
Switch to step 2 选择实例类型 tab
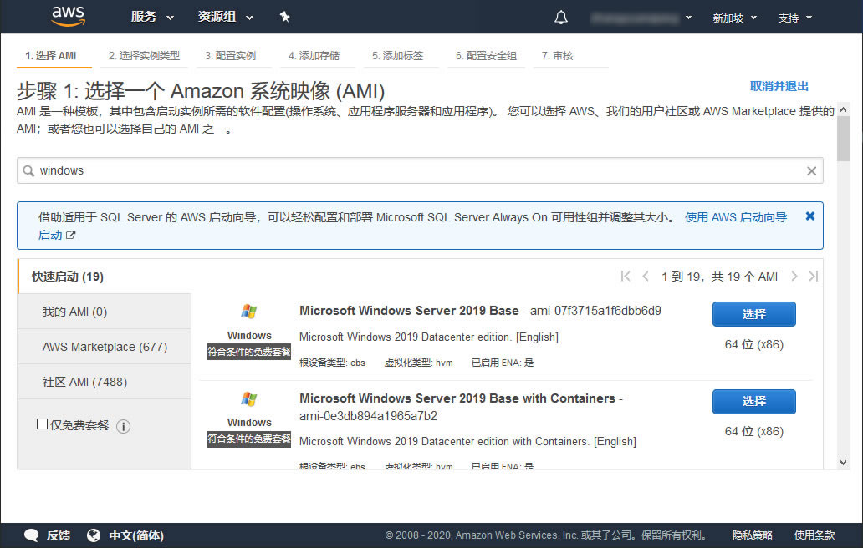[144, 56]
